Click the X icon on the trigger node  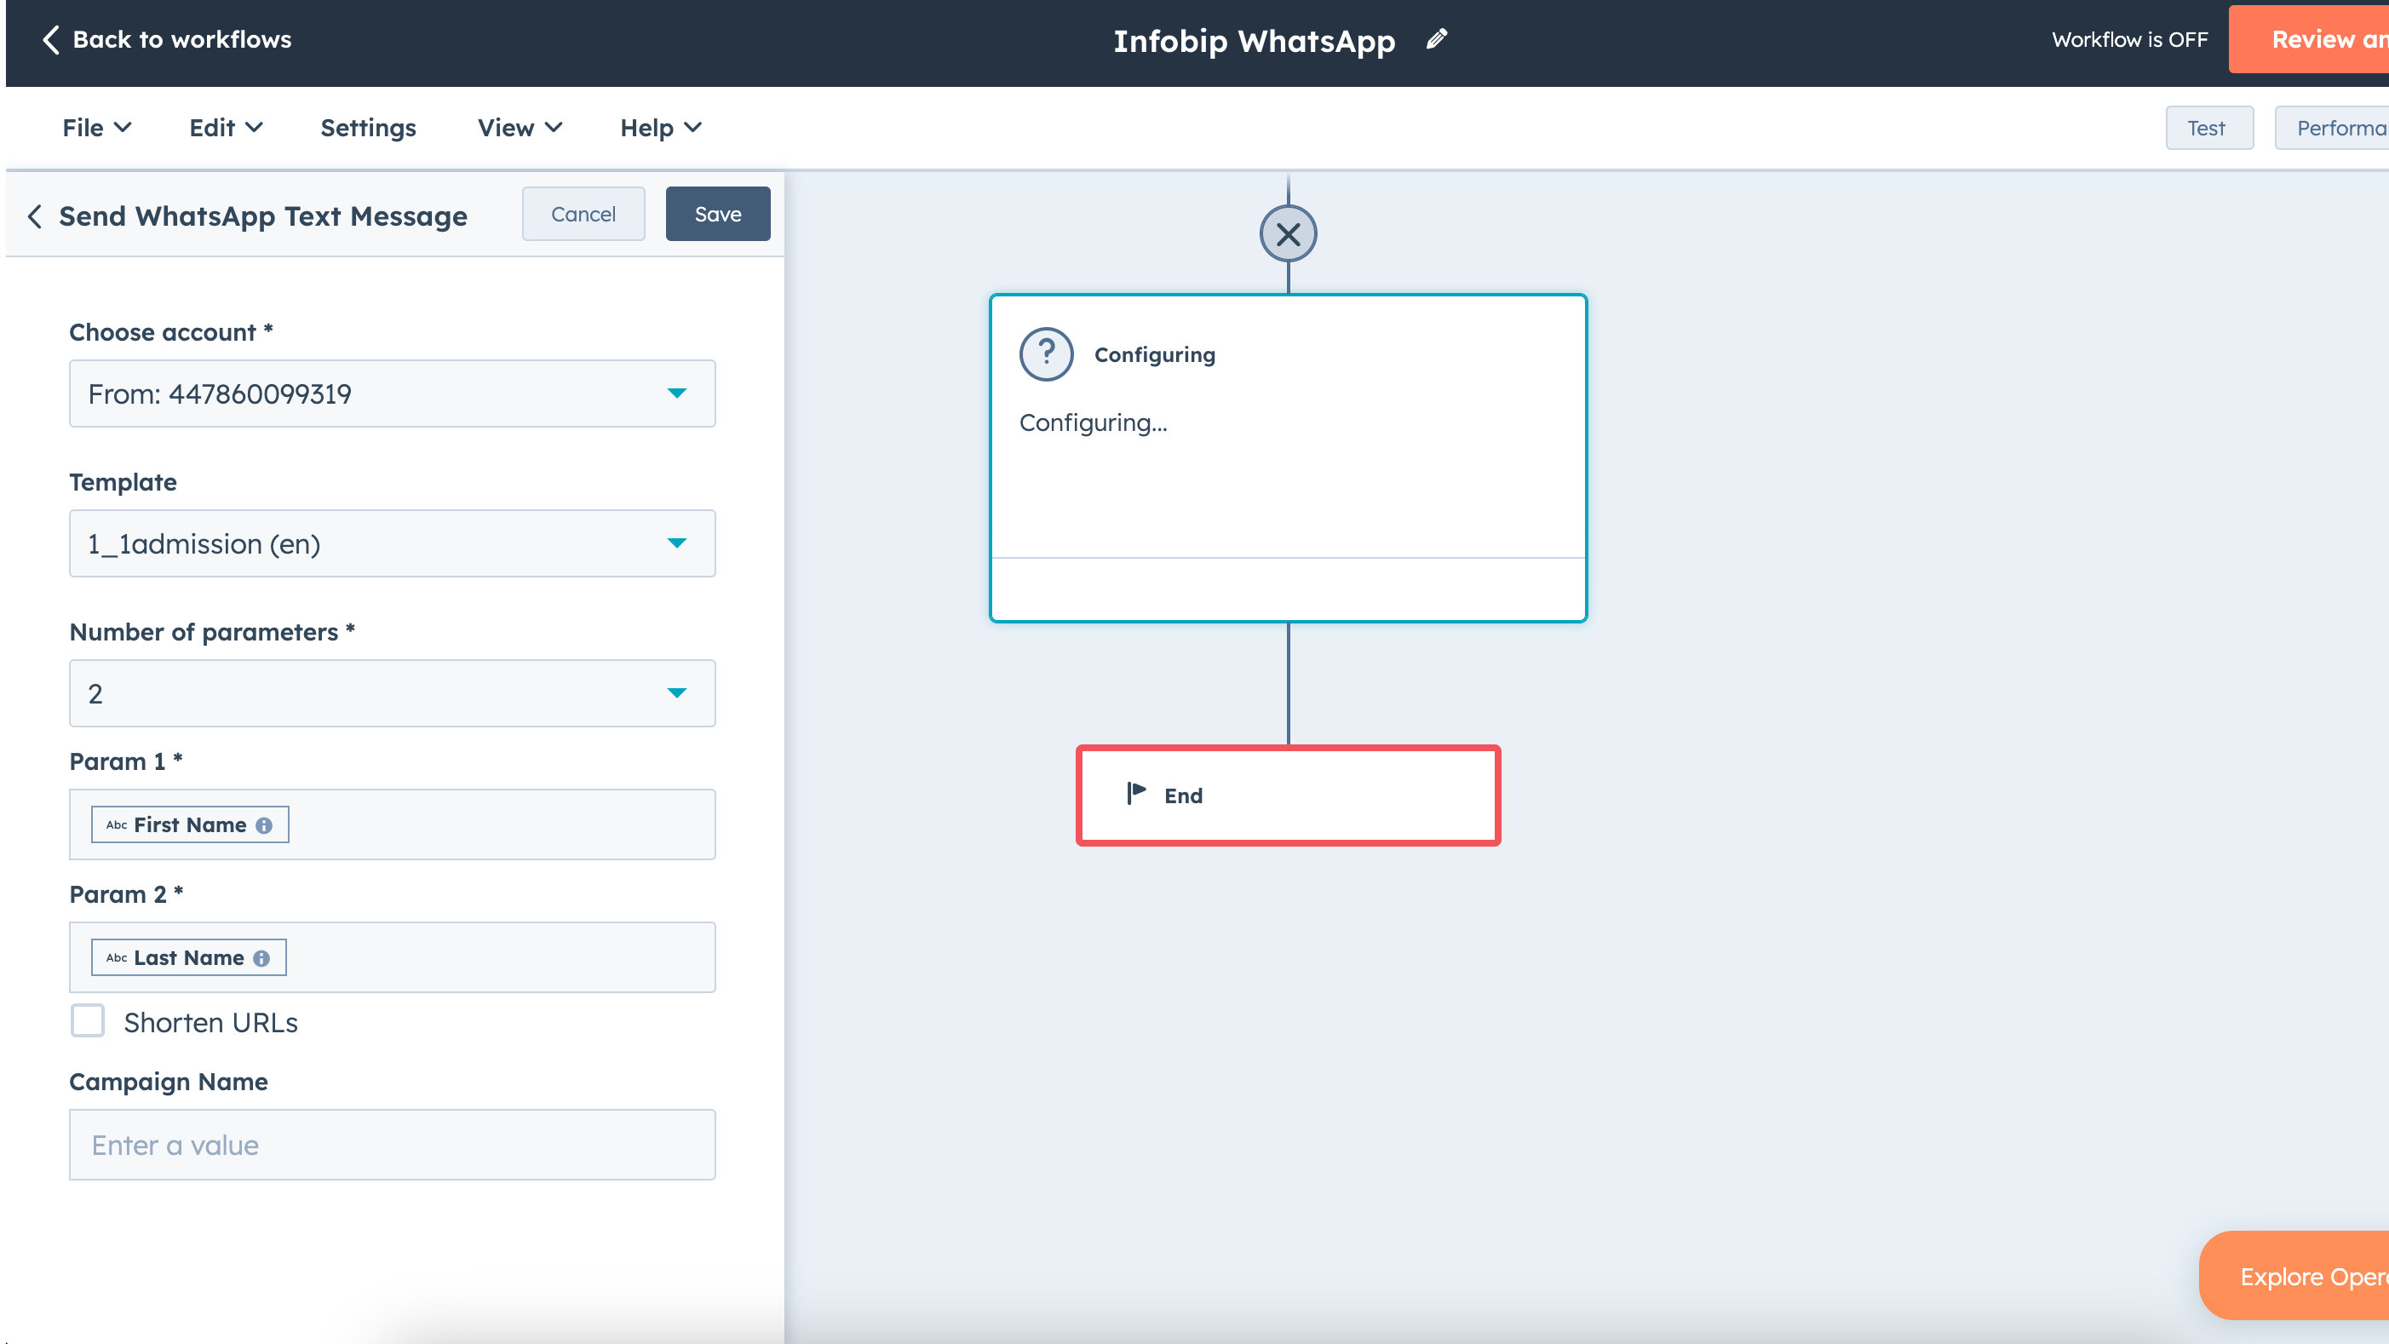coord(1288,233)
